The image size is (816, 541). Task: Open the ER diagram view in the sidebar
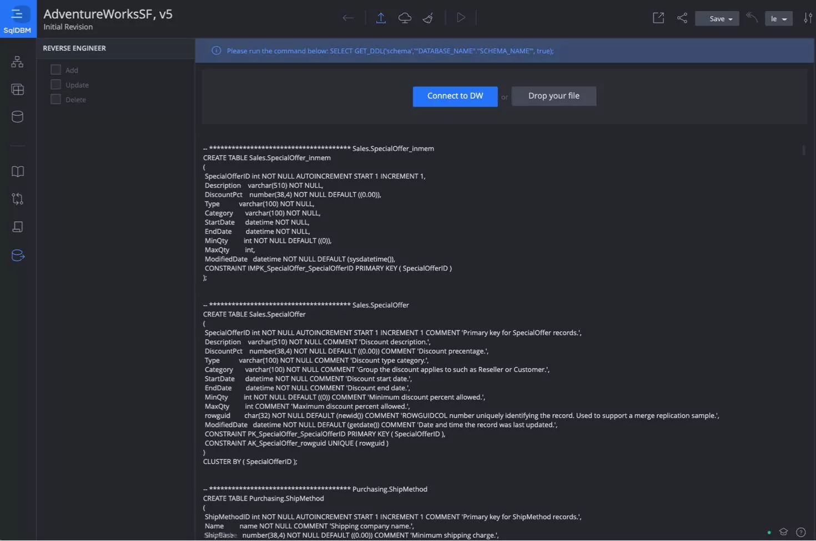(17, 62)
